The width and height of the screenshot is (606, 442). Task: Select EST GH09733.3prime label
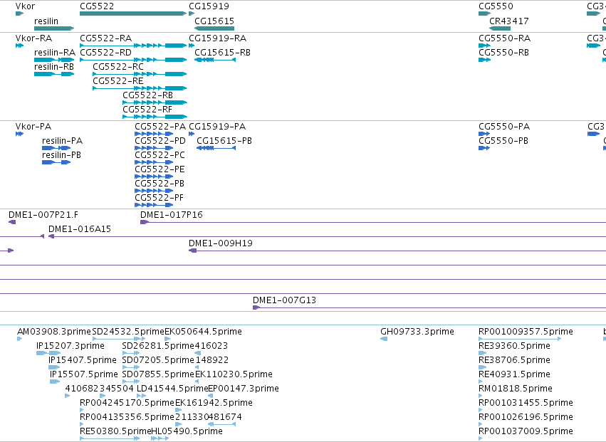(x=417, y=332)
